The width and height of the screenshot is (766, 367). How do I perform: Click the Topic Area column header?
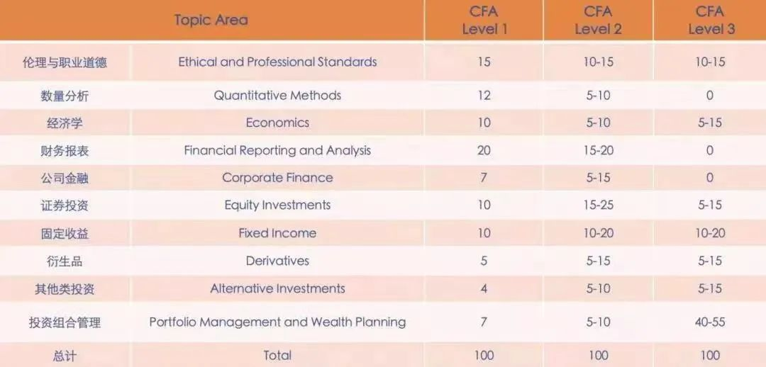pos(211,20)
